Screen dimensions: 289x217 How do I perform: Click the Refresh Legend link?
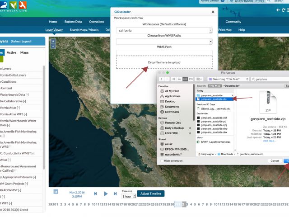coord(21,41)
